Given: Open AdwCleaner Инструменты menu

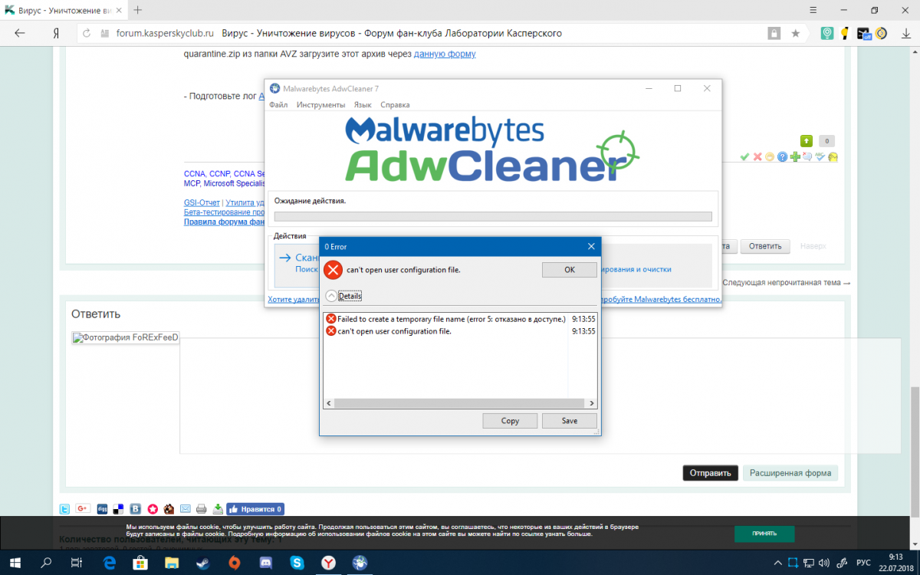Looking at the screenshot, I should point(320,105).
